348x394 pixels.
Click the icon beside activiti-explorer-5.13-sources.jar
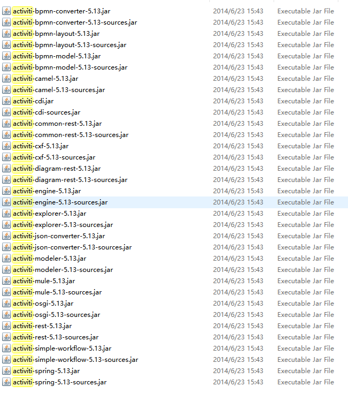(6, 225)
